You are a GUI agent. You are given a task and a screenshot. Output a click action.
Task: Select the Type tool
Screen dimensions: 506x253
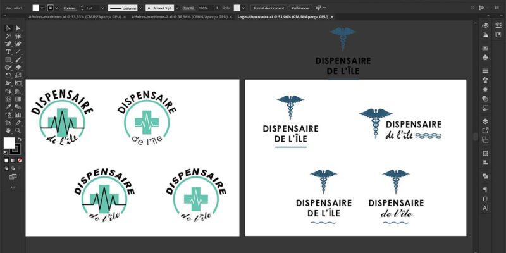coord(8,51)
